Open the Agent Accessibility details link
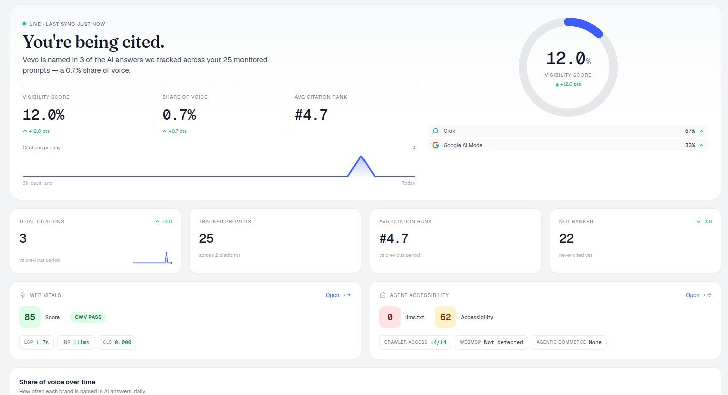The width and height of the screenshot is (728, 395). tap(699, 295)
